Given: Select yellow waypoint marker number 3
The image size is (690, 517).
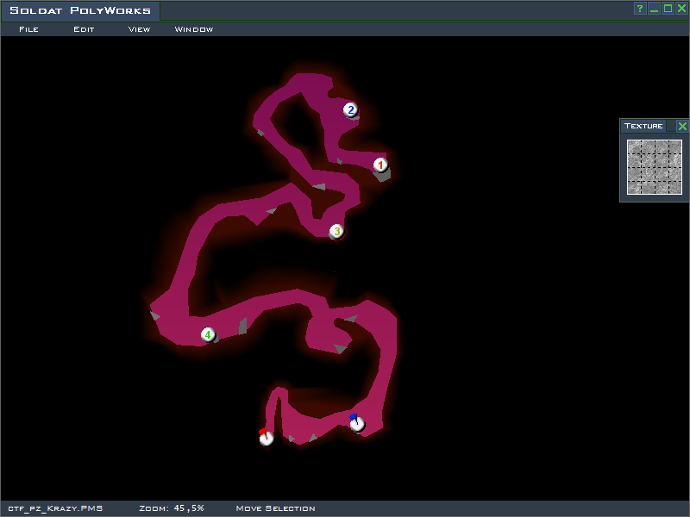Looking at the screenshot, I should pyautogui.click(x=336, y=231).
